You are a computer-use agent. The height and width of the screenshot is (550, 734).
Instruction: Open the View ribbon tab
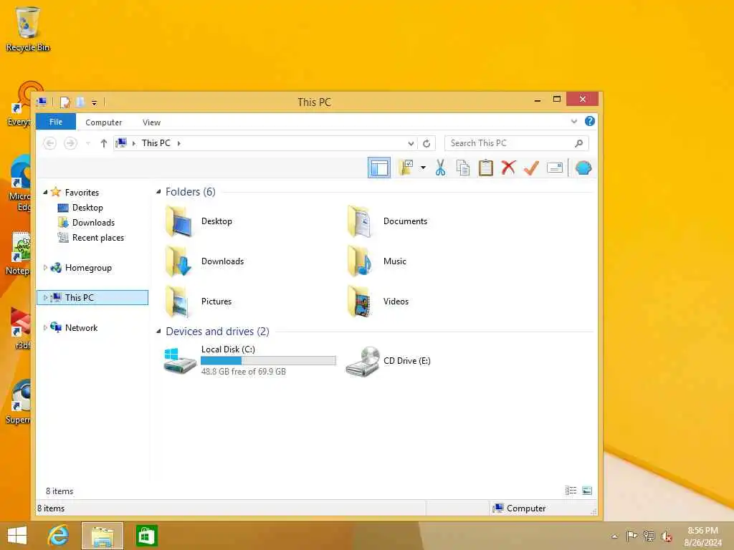pyautogui.click(x=151, y=122)
